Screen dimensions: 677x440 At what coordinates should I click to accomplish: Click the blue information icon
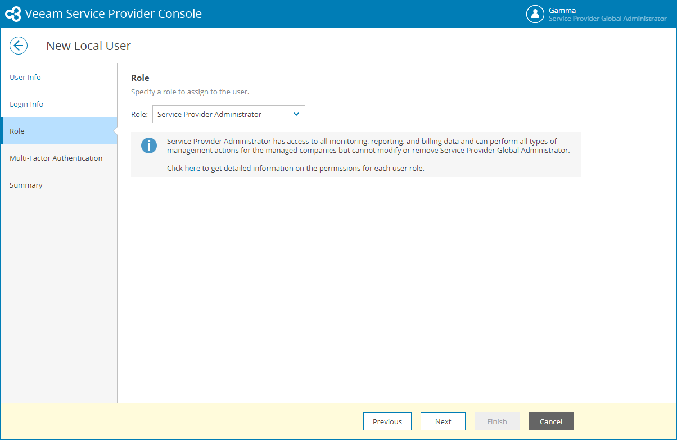tap(149, 146)
